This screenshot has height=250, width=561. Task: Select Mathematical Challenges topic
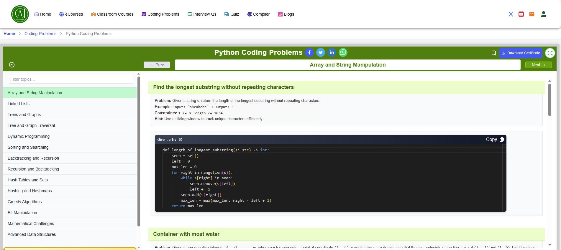(x=70, y=223)
